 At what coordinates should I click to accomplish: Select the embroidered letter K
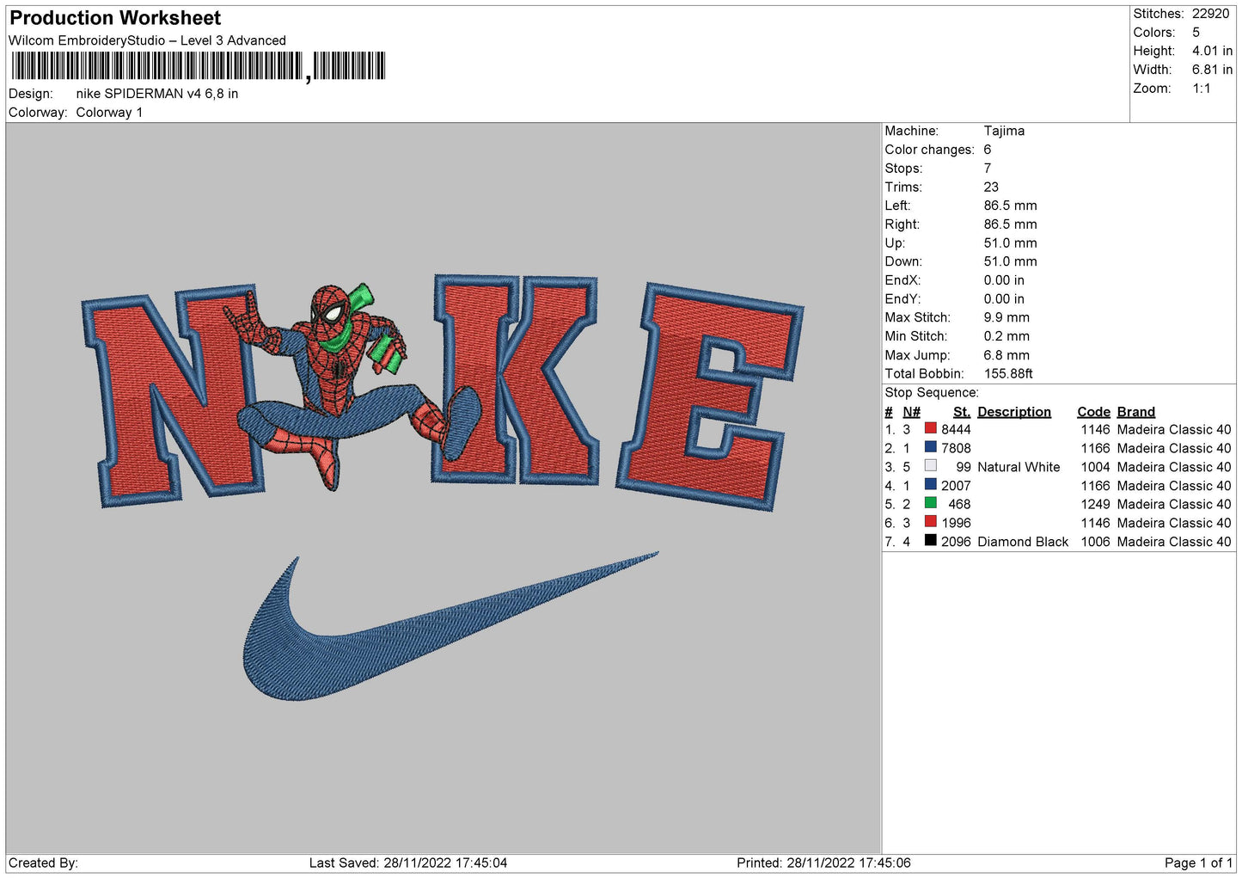pyautogui.click(x=516, y=378)
